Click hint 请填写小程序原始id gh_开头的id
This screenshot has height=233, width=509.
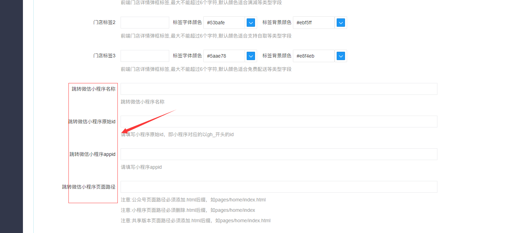[x=177, y=134]
